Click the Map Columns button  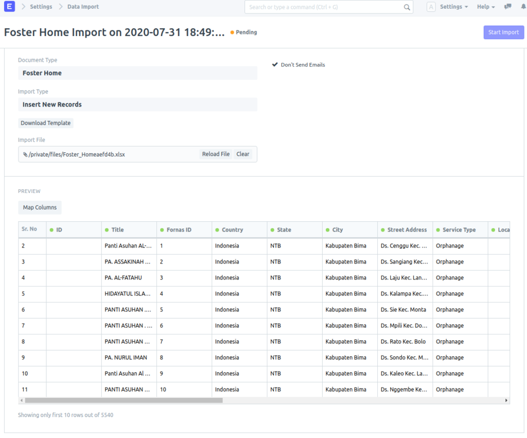[x=40, y=207]
